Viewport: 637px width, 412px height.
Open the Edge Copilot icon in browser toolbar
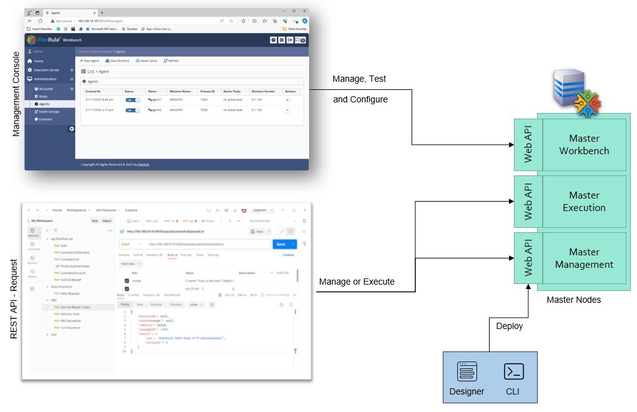304,21
